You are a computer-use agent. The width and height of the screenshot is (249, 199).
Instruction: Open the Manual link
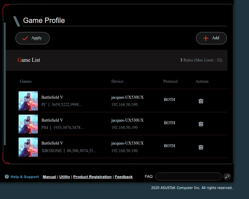(49, 177)
